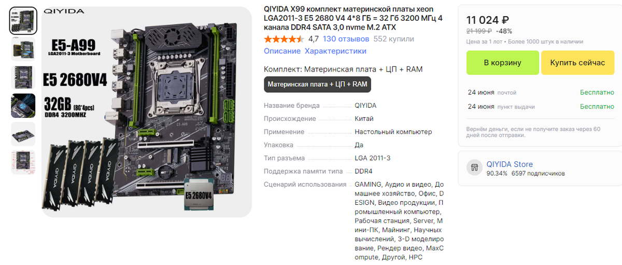The height and width of the screenshot is (265, 622).
Task: Click the Купить сейчас button
Action: point(577,63)
